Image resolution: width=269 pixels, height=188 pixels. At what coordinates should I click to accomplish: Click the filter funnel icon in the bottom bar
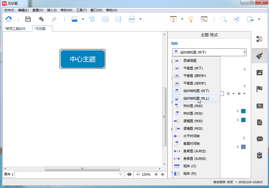pyautogui.click(x=121, y=174)
